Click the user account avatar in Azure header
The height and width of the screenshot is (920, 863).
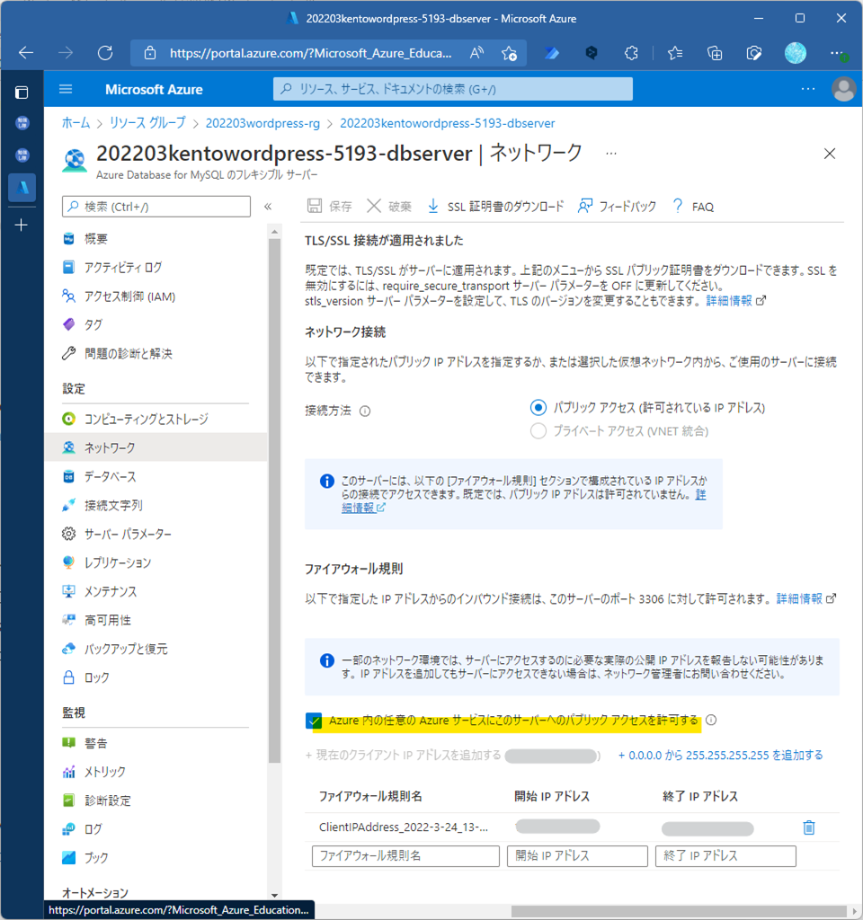(x=843, y=89)
